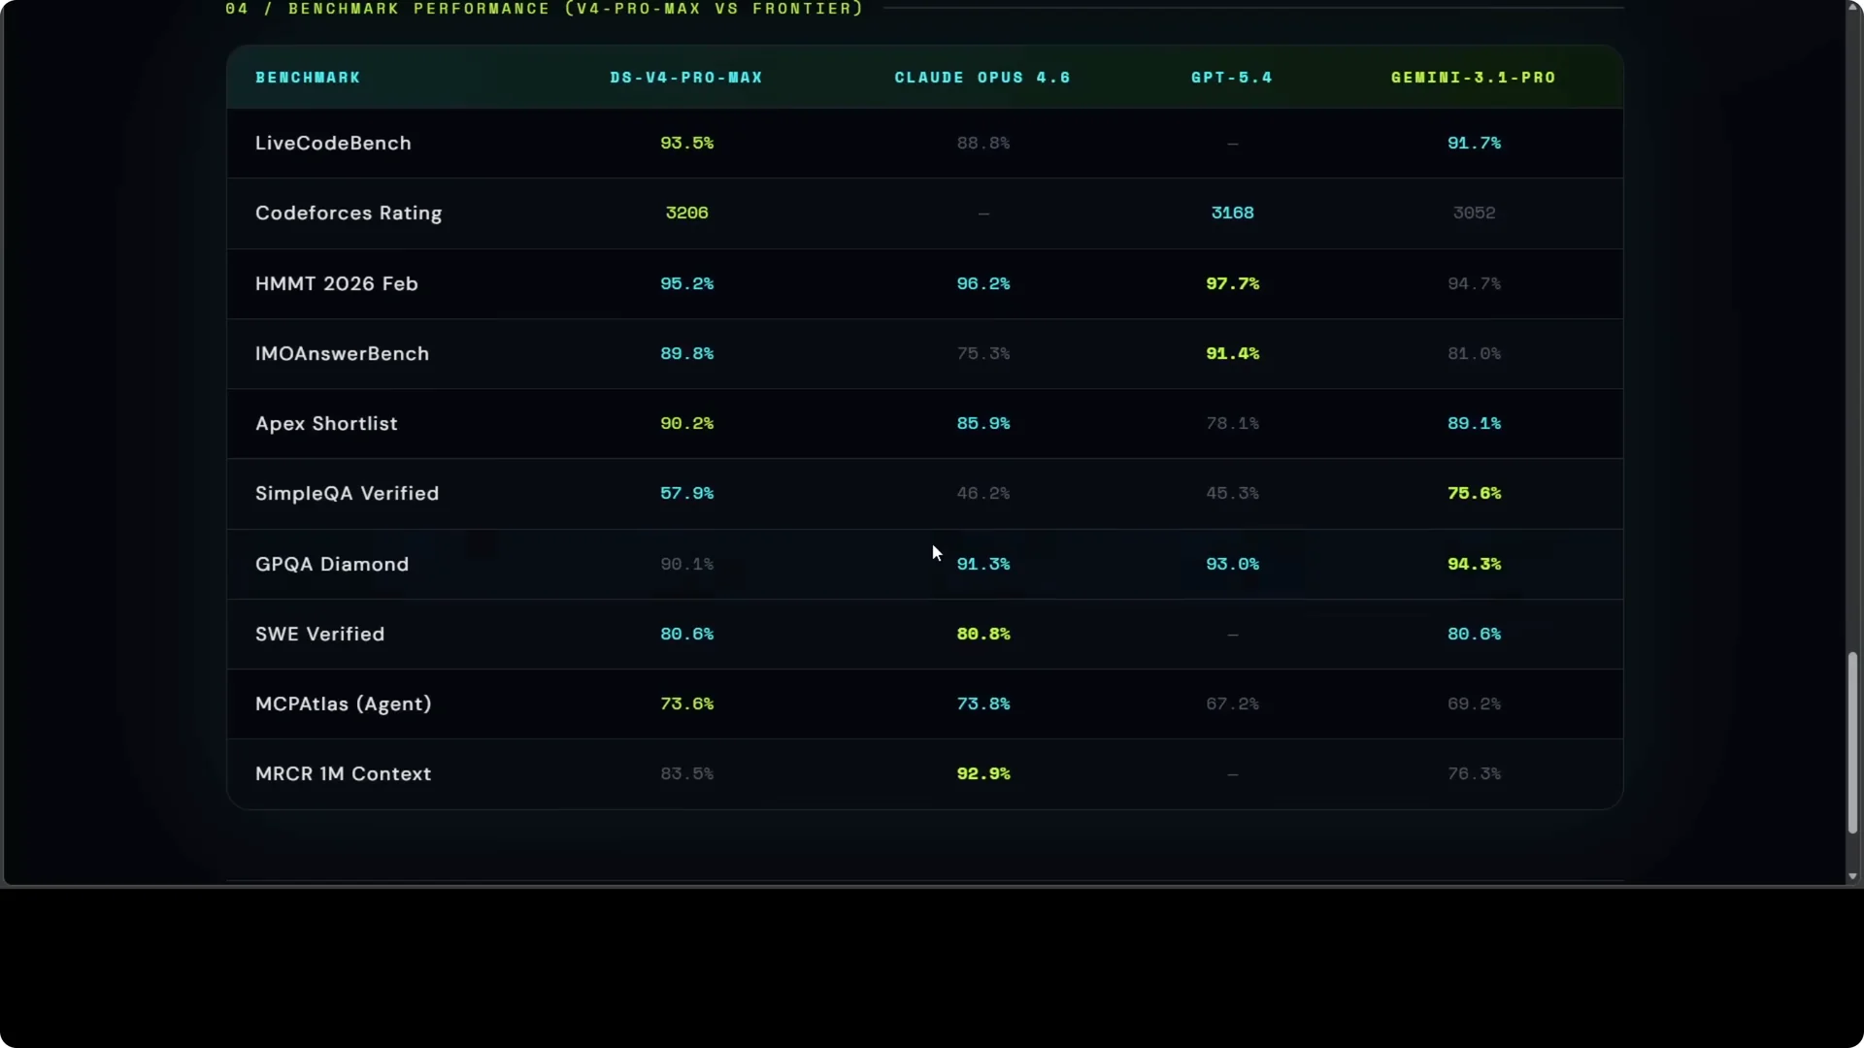Image resolution: width=1864 pixels, height=1048 pixels.
Task: Click the 90.2% Apex Shortlist score
Action: point(686,423)
